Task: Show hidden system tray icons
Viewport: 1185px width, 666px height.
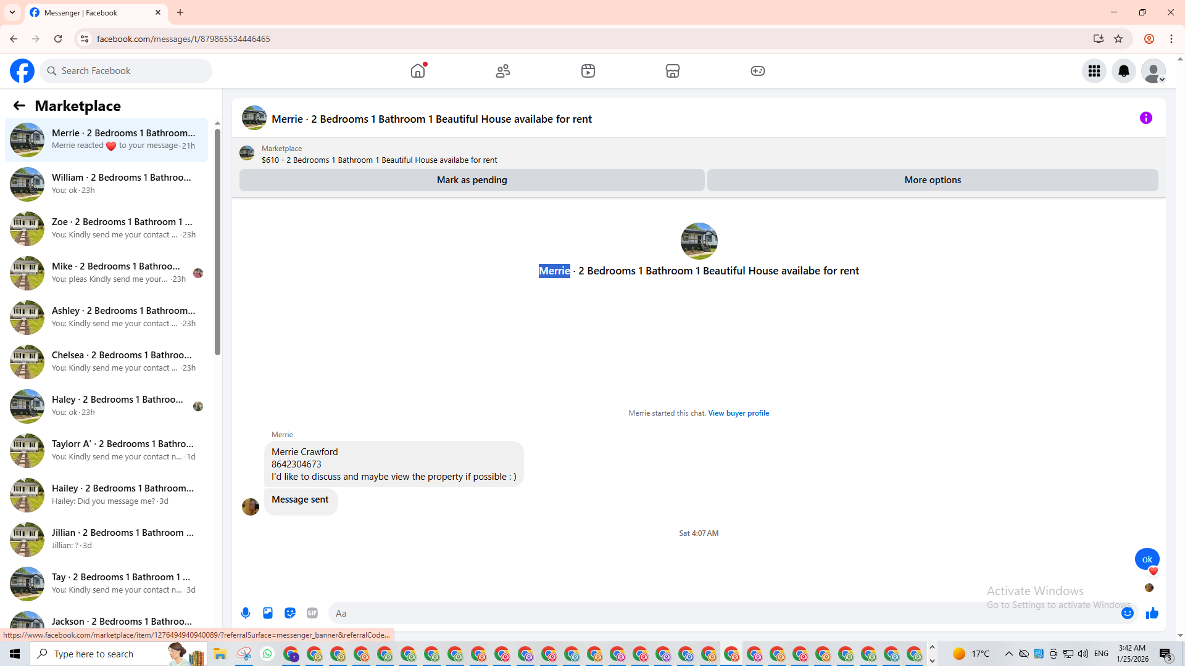Action: click(1008, 654)
